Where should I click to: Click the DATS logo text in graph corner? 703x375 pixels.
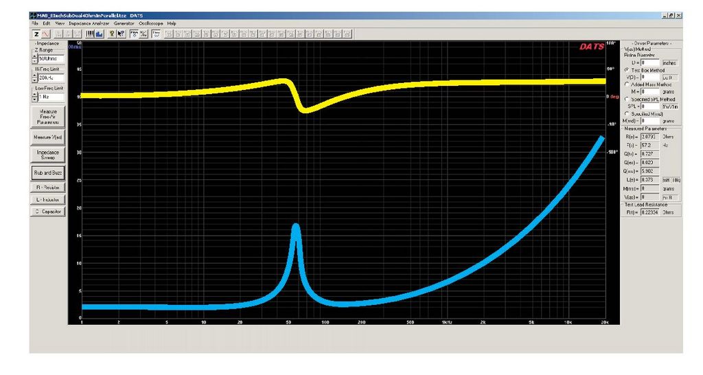click(x=591, y=47)
